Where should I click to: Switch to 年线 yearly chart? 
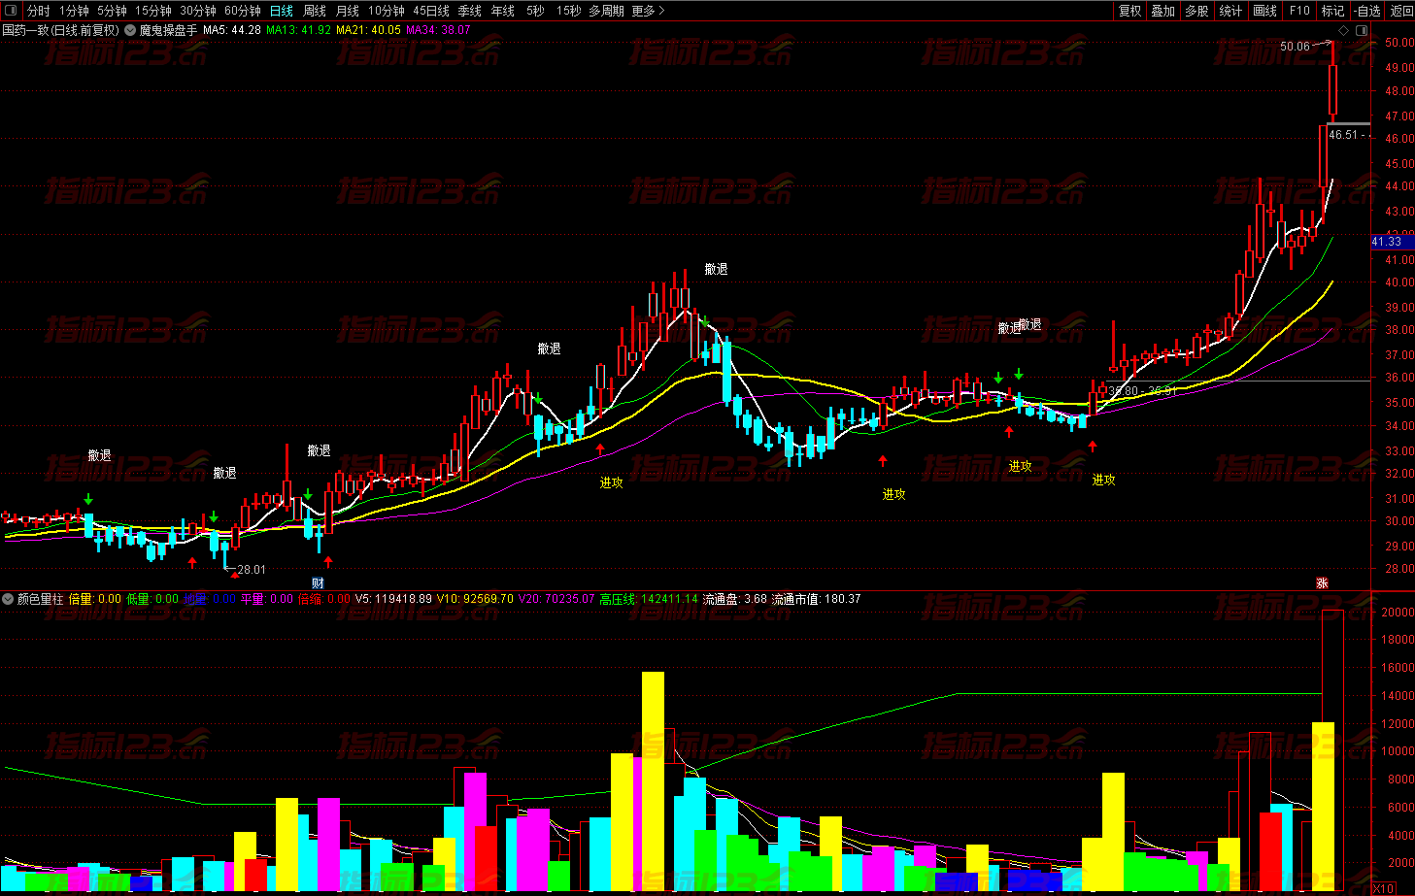(x=503, y=11)
